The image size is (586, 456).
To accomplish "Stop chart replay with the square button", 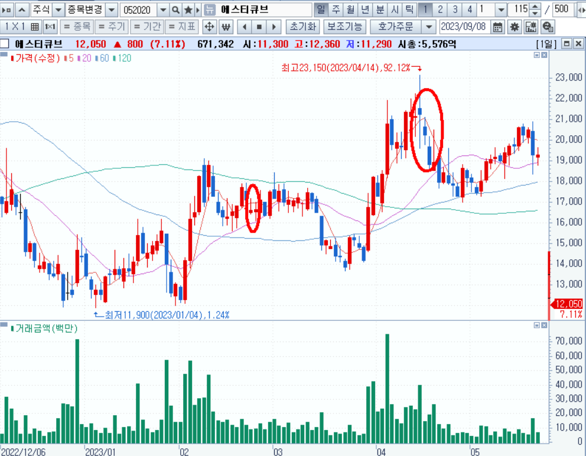I will pos(259,27).
